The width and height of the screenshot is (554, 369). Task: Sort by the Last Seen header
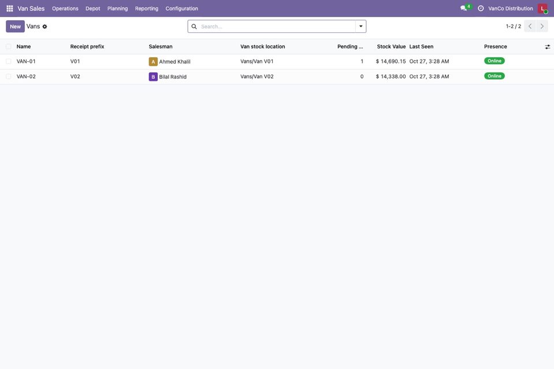click(421, 47)
